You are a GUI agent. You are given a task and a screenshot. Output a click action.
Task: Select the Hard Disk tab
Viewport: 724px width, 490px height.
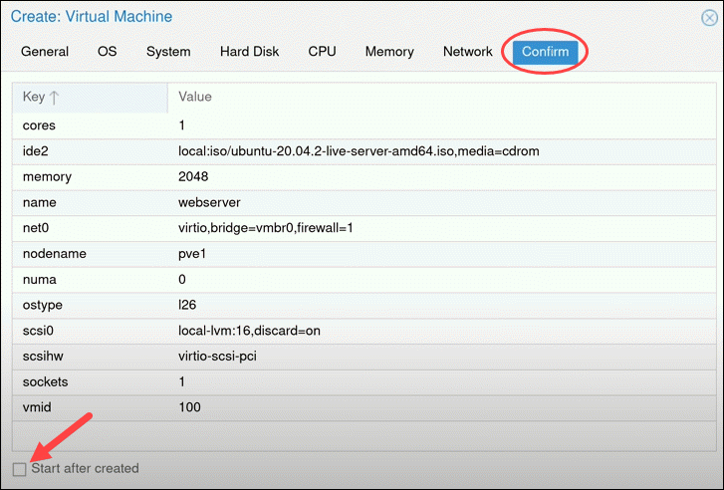pyautogui.click(x=249, y=52)
